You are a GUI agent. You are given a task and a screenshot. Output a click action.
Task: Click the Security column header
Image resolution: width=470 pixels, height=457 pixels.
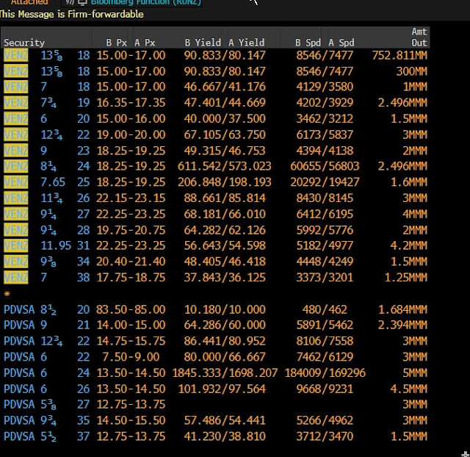pyautogui.click(x=24, y=43)
